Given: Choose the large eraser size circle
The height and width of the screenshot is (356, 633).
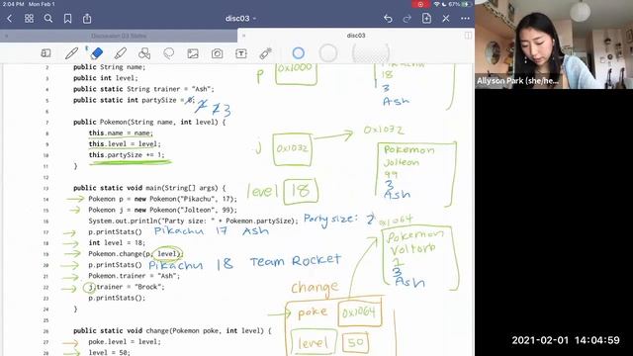Looking at the screenshot, I should (x=371, y=53).
